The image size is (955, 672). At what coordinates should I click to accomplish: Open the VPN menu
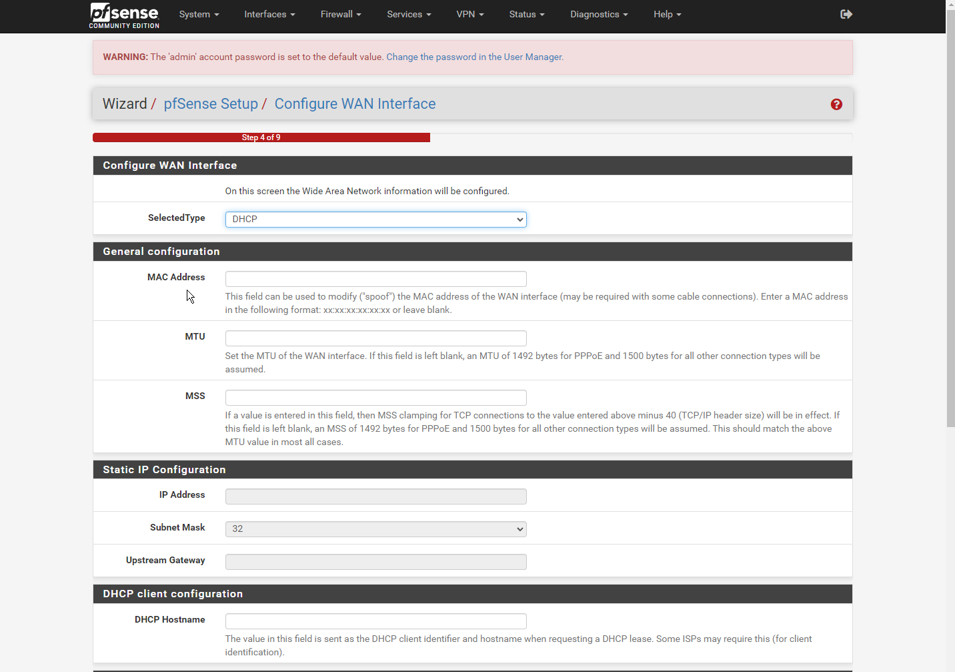(x=470, y=14)
